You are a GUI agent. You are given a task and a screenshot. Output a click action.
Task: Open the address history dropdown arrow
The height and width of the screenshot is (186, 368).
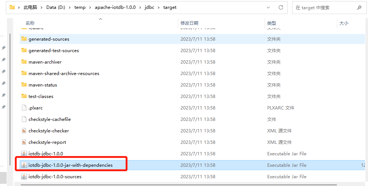268,7
